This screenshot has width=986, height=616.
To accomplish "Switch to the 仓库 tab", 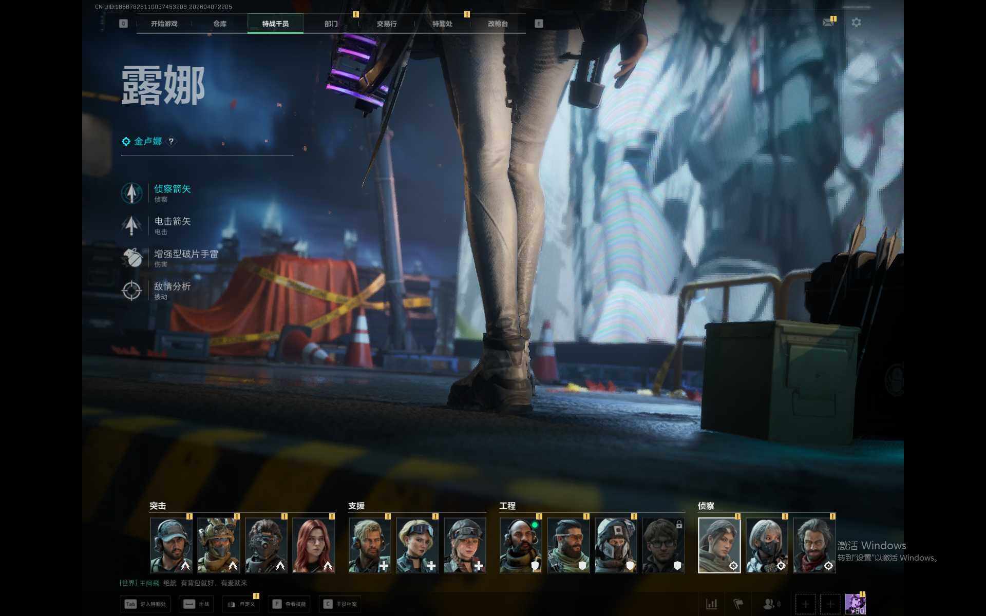I will point(220,24).
